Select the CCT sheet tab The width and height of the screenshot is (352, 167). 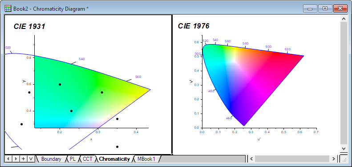click(88, 159)
